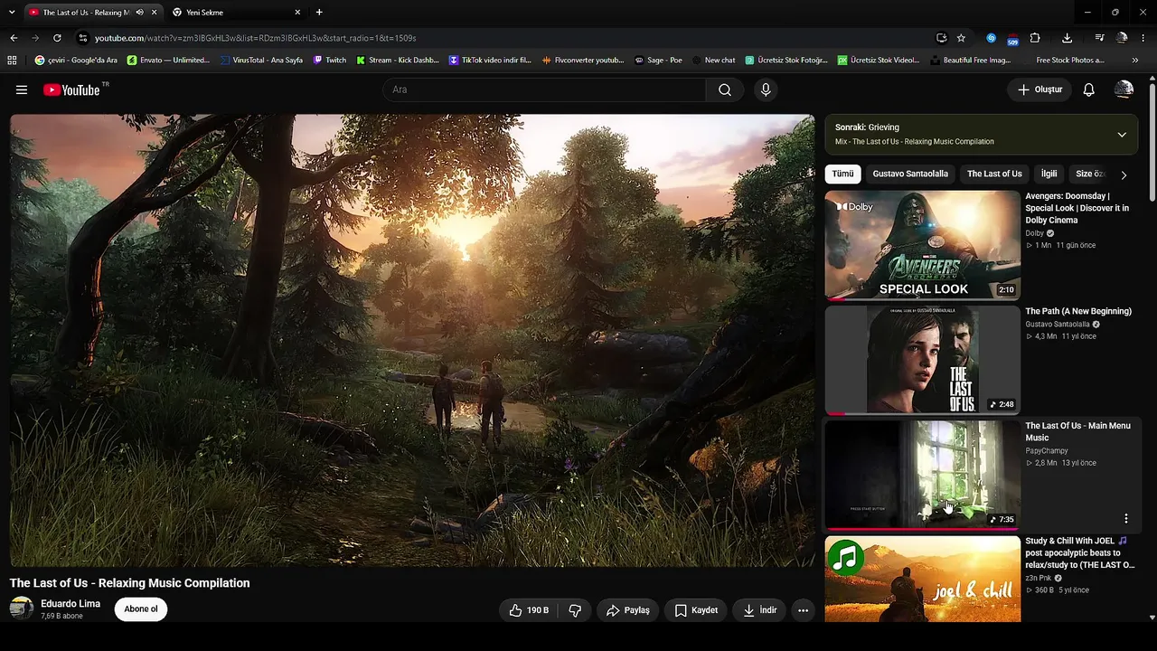Click the Oluştur create button
The height and width of the screenshot is (651, 1157).
pos(1040,90)
